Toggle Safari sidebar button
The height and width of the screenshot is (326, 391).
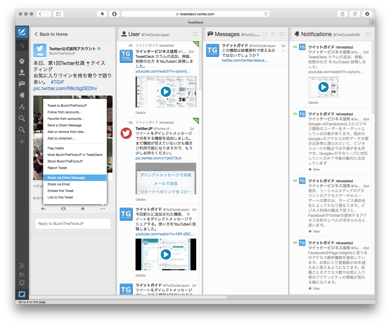(x=58, y=14)
